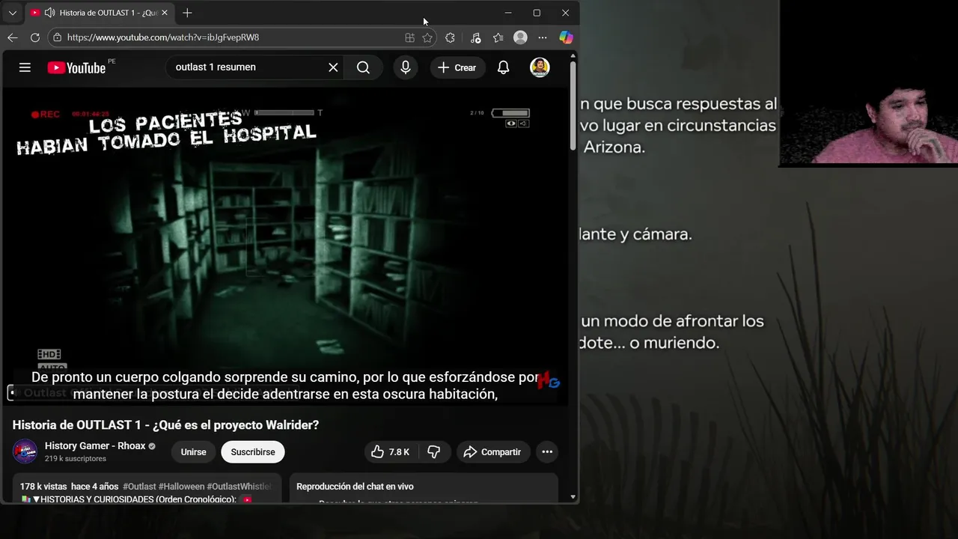Click the webcam overlay in background window
The width and height of the screenshot is (958, 539).
tap(868, 82)
